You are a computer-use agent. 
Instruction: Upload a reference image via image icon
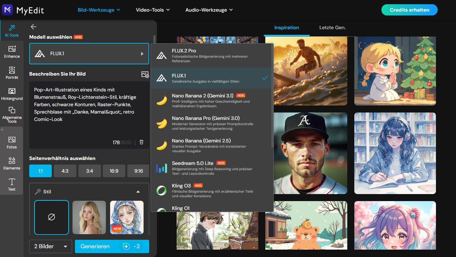[145, 74]
